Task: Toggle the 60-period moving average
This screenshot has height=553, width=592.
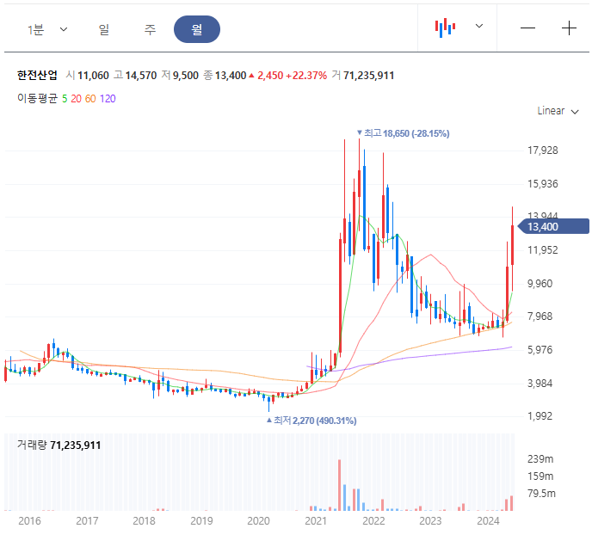Action: pos(90,99)
